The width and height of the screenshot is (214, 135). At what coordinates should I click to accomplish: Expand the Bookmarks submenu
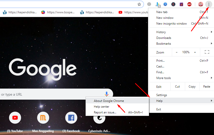[x=181, y=44]
